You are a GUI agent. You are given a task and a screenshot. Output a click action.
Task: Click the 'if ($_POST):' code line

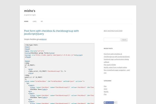tap(30, 65)
